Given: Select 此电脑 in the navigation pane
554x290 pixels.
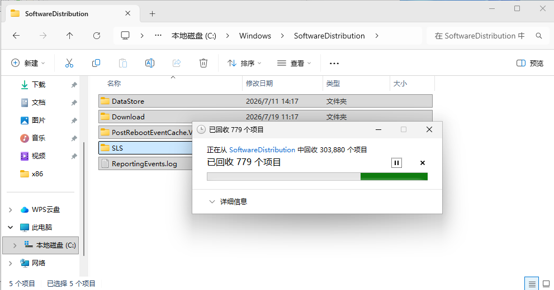Looking at the screenshot, I should coord(42,228).
